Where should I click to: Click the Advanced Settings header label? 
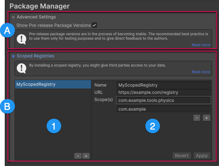coord(36,17)
